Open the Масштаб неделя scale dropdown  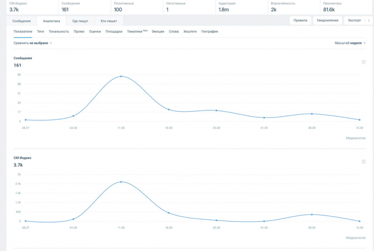point(350,43)
